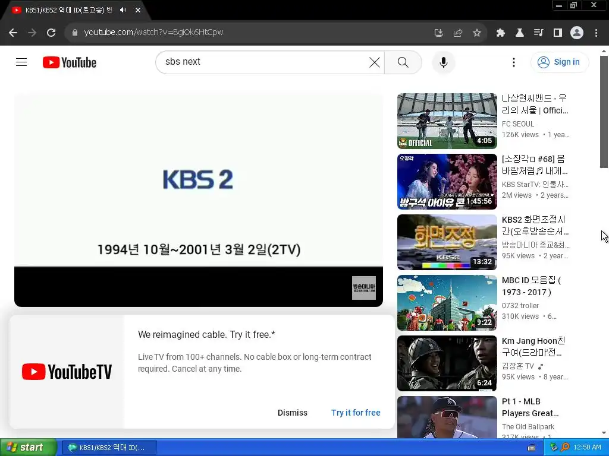Open the Chrome three-dot menu

[596, 33]
